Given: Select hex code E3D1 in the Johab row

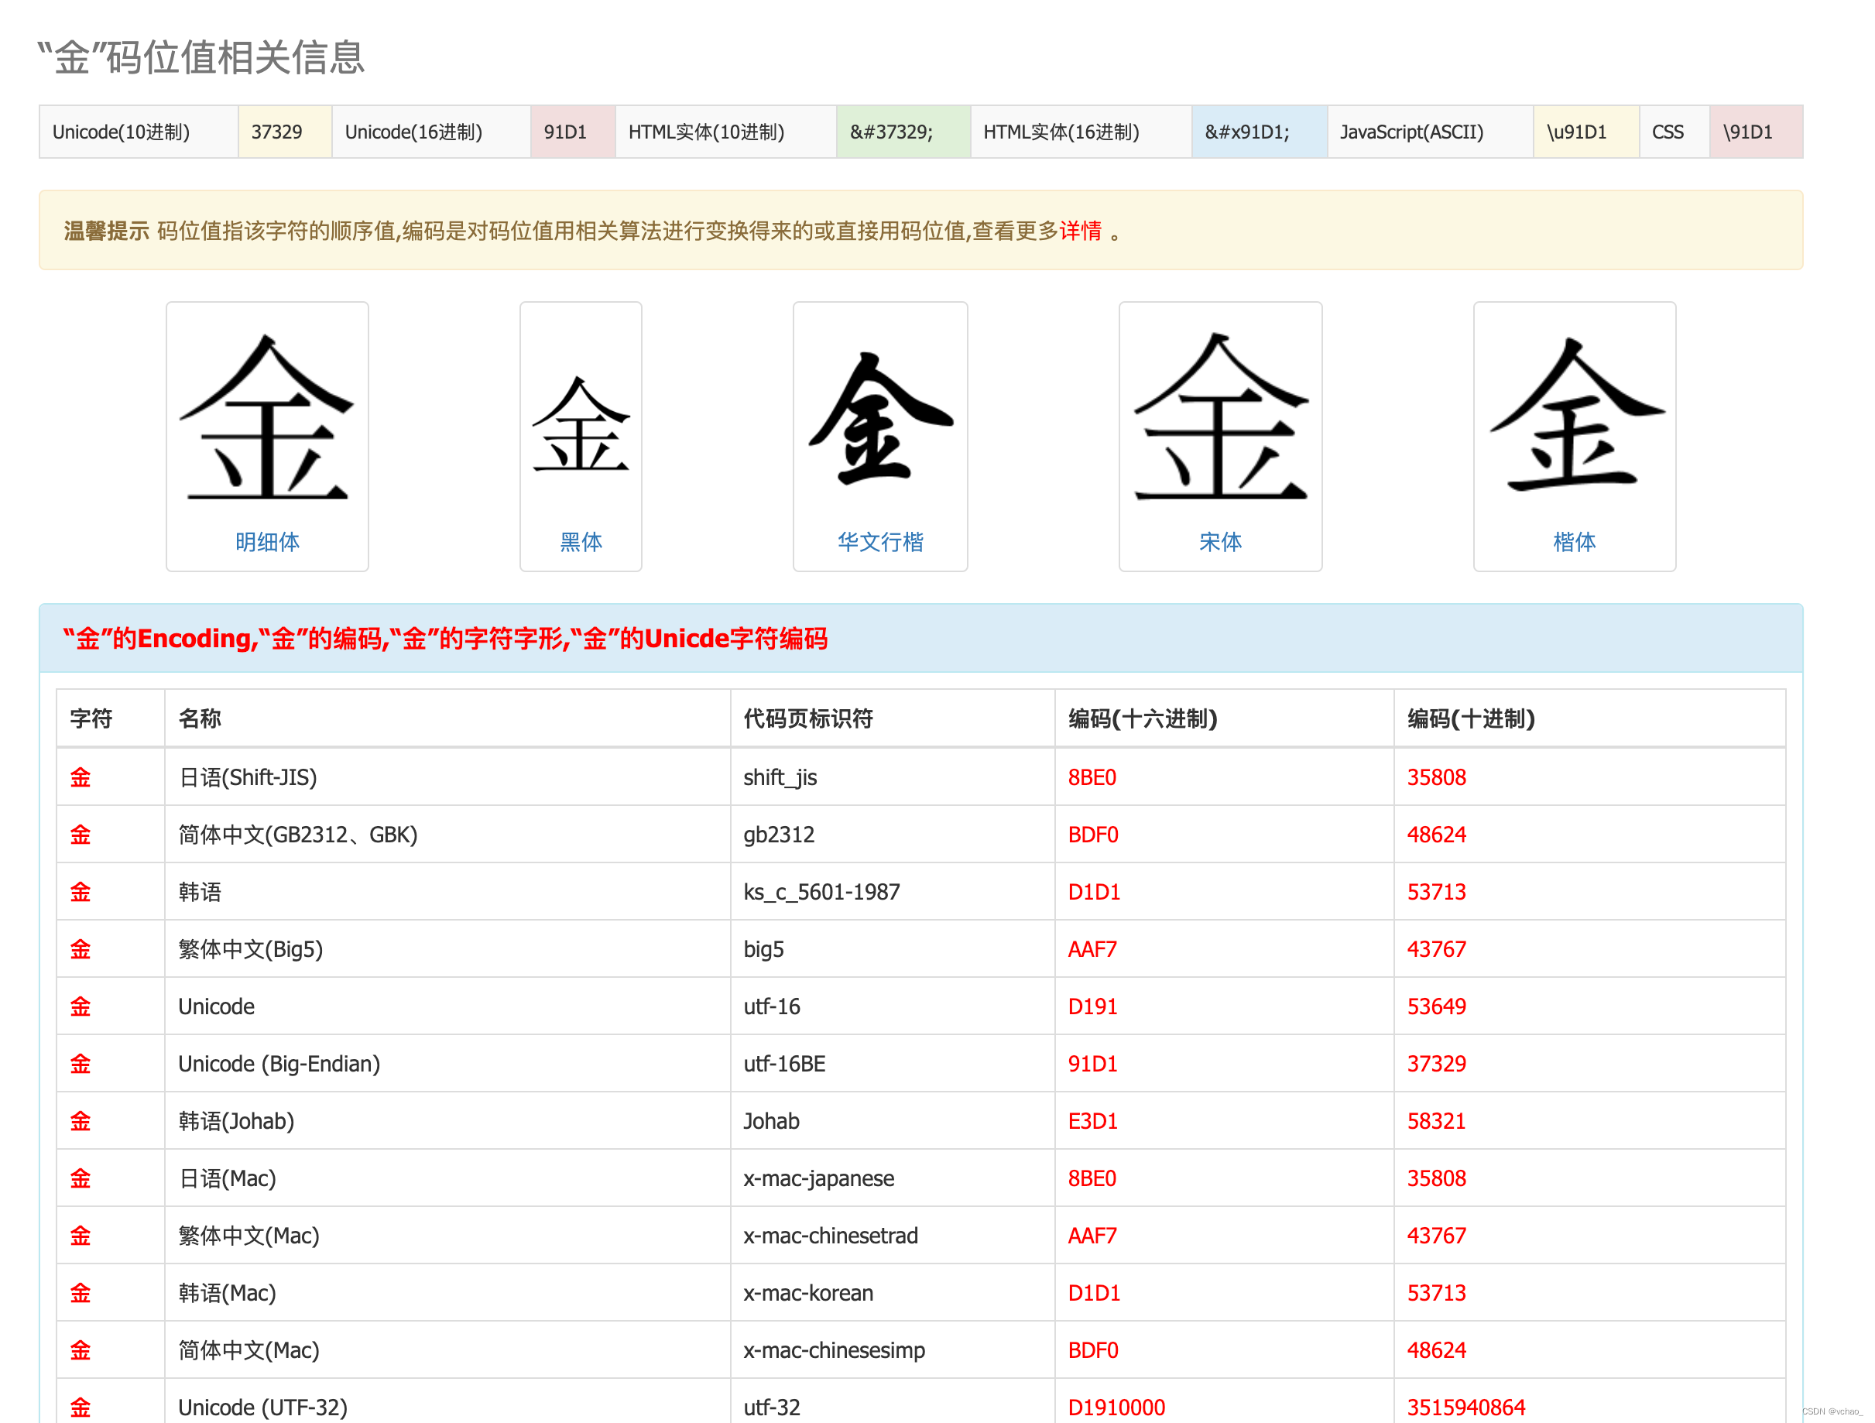Looking at the screenshot, I should [x=1092, y=1121].
